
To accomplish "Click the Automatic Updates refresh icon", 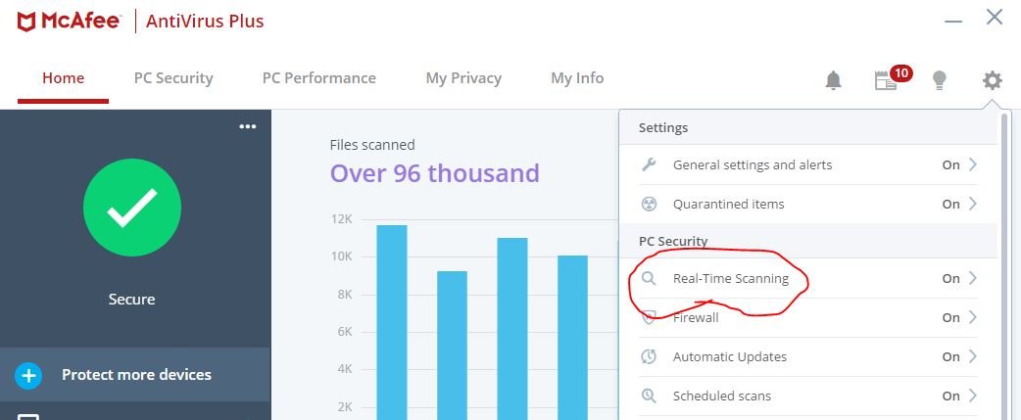I will pos(649,356).
